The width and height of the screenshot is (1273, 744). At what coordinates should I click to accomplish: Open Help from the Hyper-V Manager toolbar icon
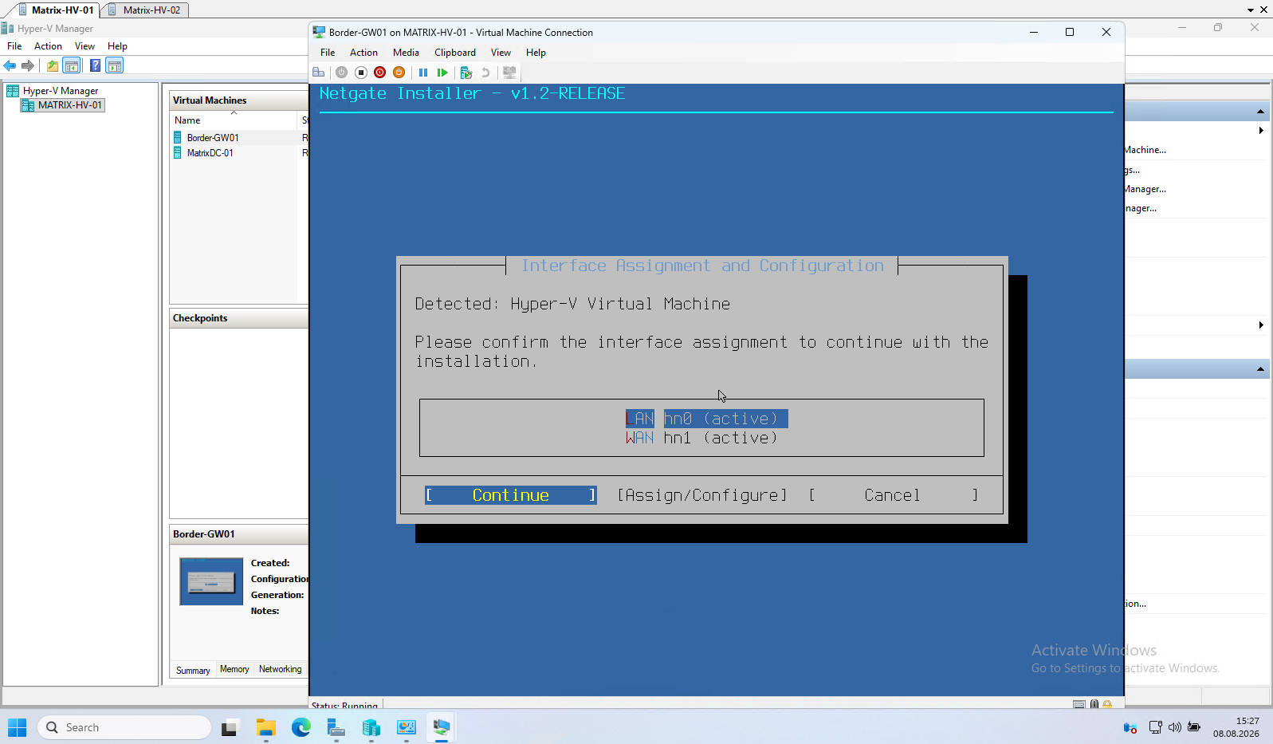[x=96, y=65]
